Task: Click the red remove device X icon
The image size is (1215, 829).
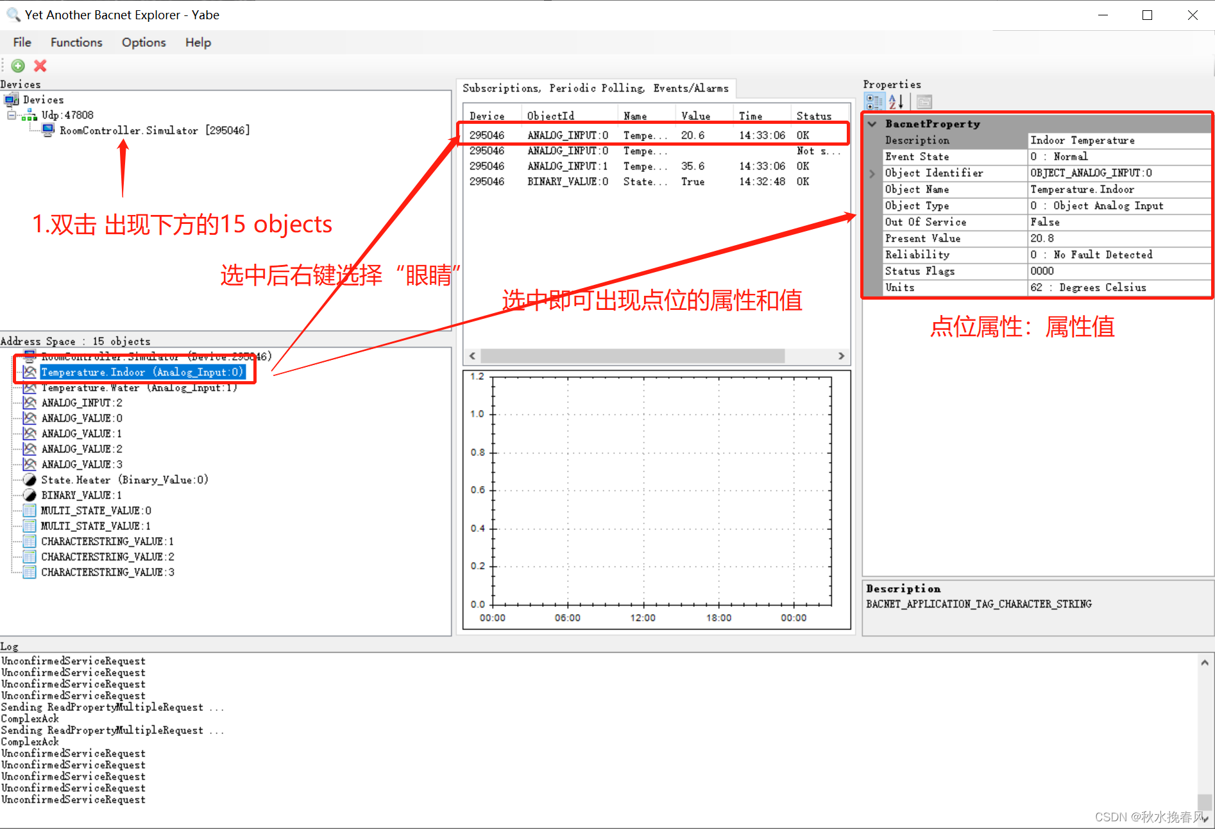Action: [x=40, y=65]
